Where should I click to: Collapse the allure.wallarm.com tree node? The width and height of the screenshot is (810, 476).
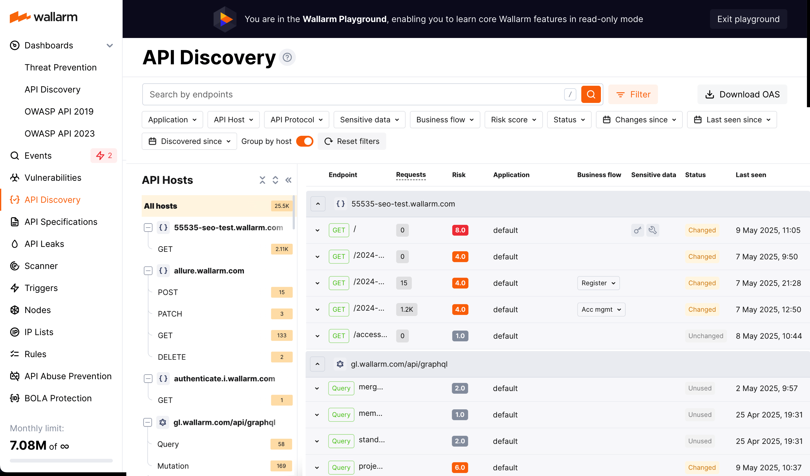pos(148,270)
